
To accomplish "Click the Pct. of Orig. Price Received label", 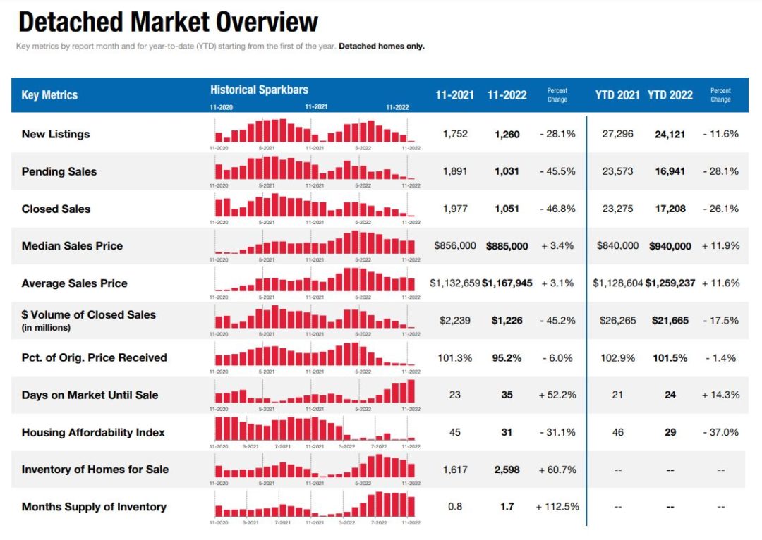I will tap(95, 358).
